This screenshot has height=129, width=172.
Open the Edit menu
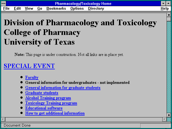17,8
